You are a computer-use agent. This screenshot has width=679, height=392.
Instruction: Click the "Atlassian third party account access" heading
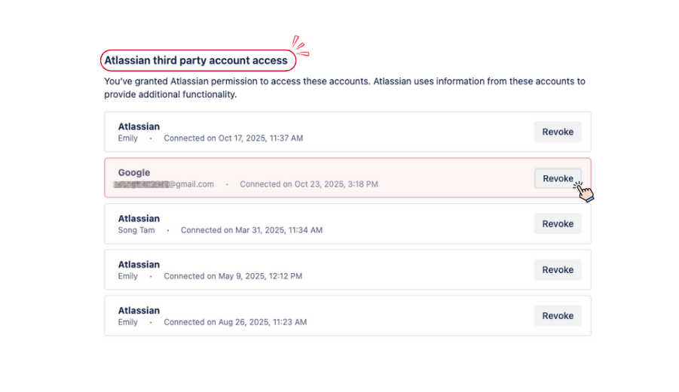(x=196, y=60)
